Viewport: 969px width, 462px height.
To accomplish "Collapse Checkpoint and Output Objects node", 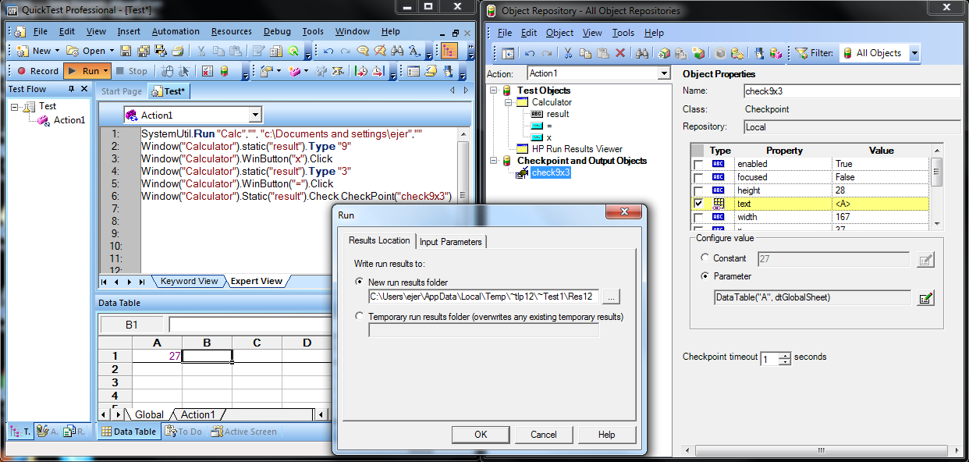I will [x=495, y=161].
